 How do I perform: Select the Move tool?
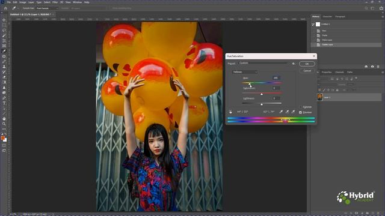(4, 20)
